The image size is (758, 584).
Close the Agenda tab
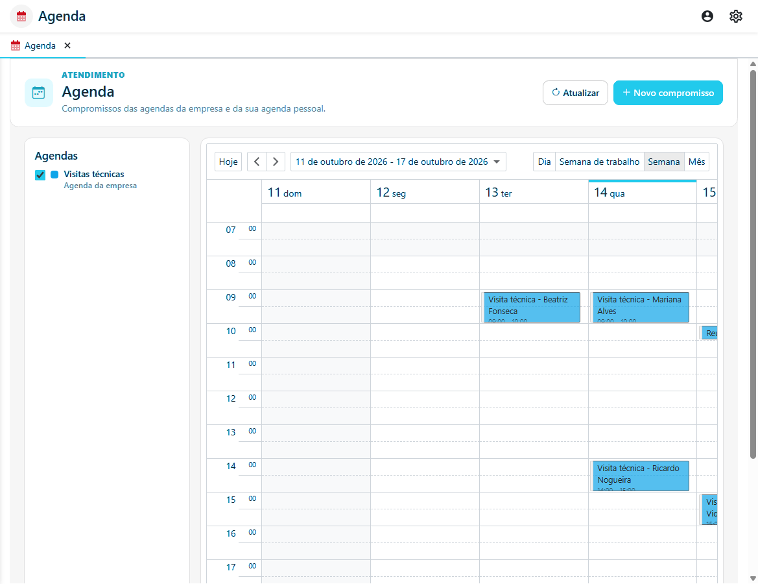coord(67,45)
